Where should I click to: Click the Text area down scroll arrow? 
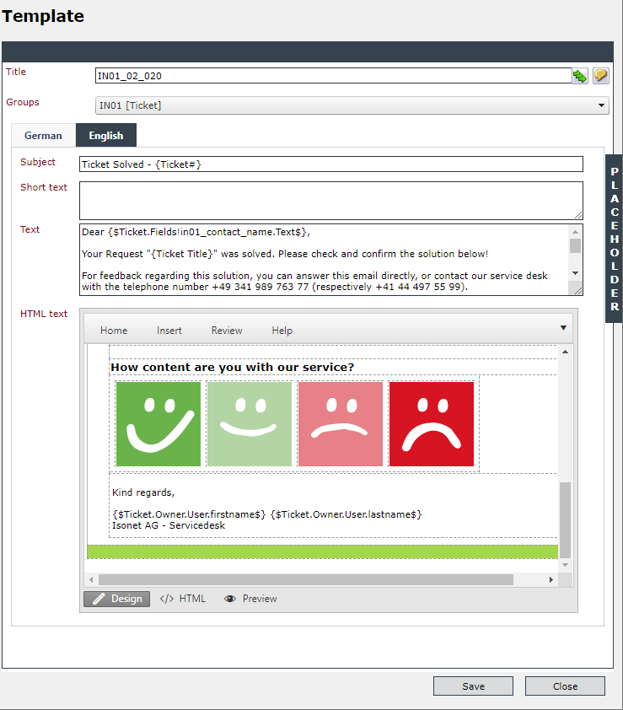(x=576, y=273)
